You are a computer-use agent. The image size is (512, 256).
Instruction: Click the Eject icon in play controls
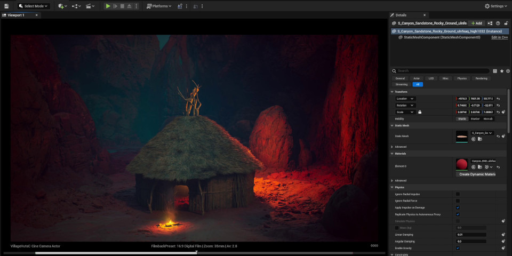(129, 6)
